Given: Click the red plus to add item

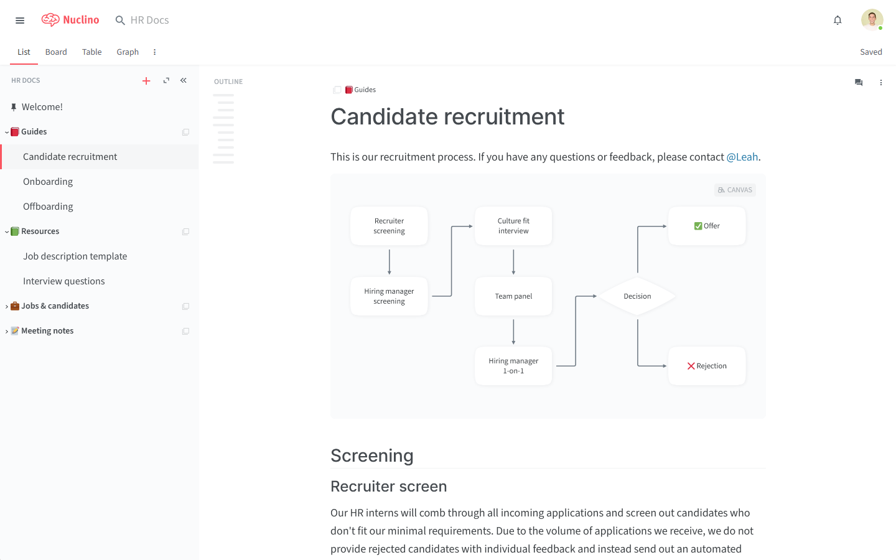Looking at the screenshot, I should click(x=146, y=81).
